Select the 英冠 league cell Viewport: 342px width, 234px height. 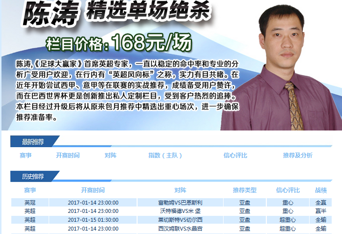point(30,203)
